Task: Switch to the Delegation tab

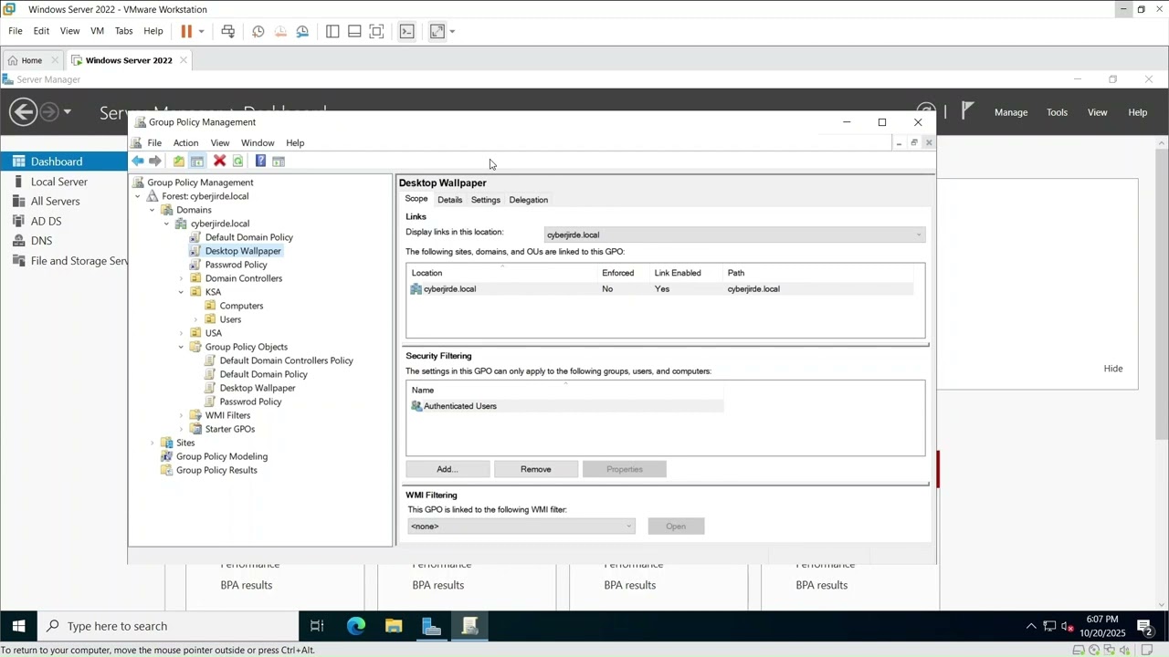Action: pyautogui.click(x=529, y=200)
